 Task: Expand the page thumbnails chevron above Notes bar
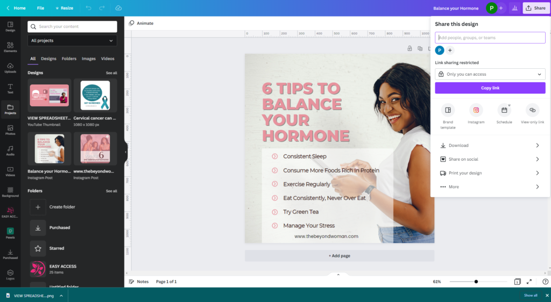point(338,275)
